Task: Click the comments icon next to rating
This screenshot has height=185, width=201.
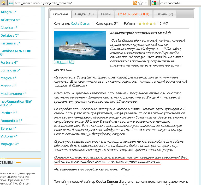Action: [164, 23]
